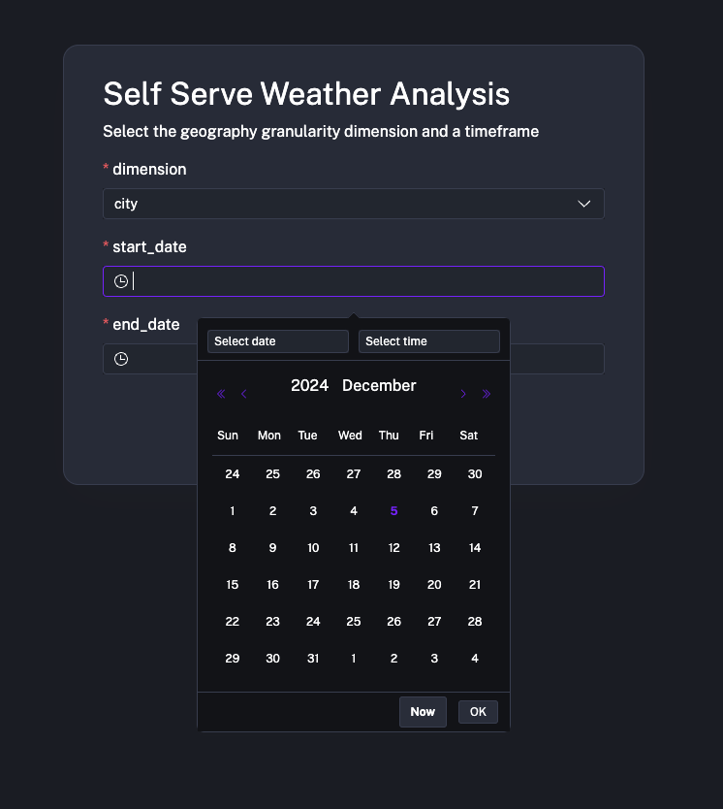723x809 pixels.
Task: Select the highlighted date December 5
Action: coord(393,510)
